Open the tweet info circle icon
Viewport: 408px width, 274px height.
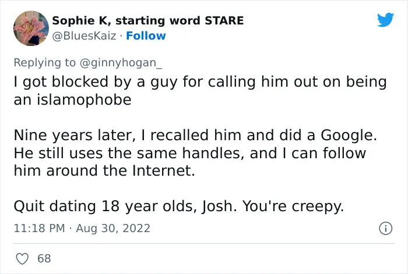click(x=385, y=229)
